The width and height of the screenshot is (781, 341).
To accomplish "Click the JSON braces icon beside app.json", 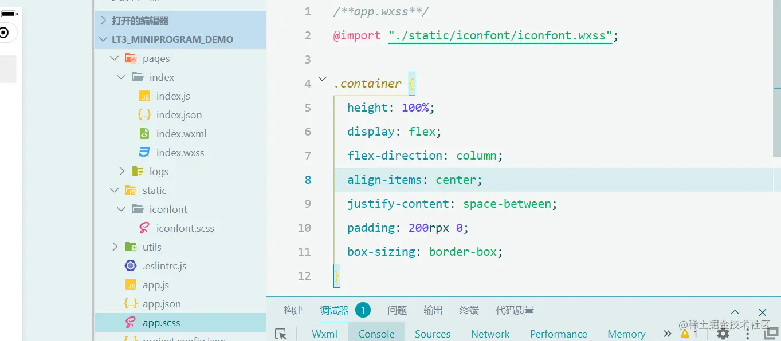I will coord(131,304).
